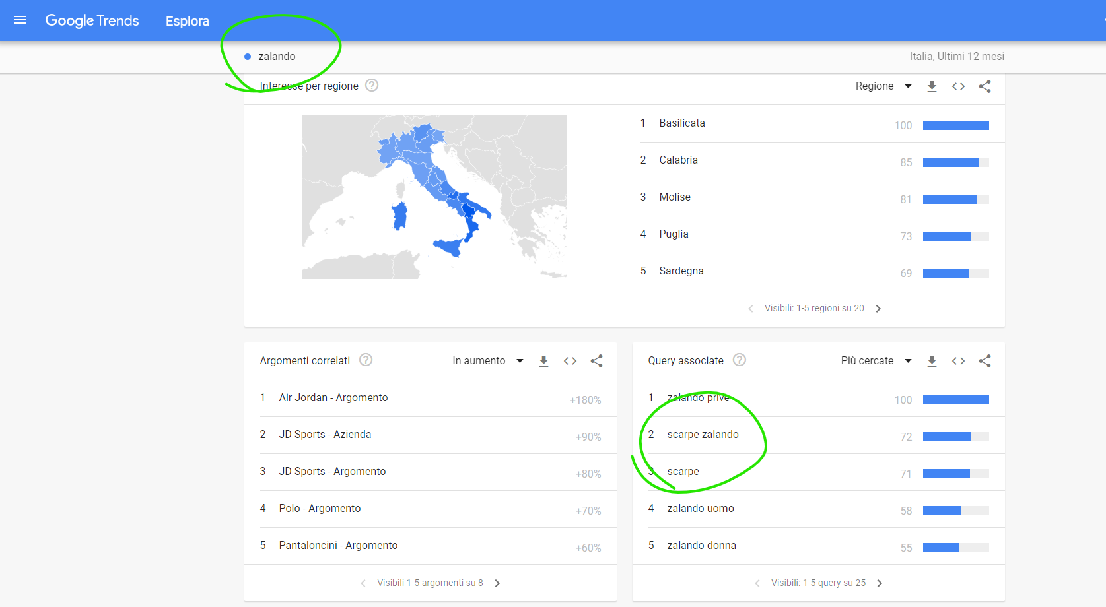Go to previous page of regions
Viewport: 1106px width, 607px height.
(x=751, y=309)
